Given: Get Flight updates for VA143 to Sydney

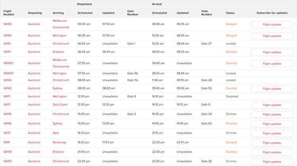Looking at the screenshot, I should pyautogui.click(x=272, y=89).
